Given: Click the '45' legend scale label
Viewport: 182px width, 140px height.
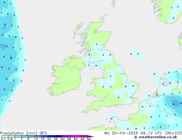Looking at the screenshot, I should tap(82, 139).
